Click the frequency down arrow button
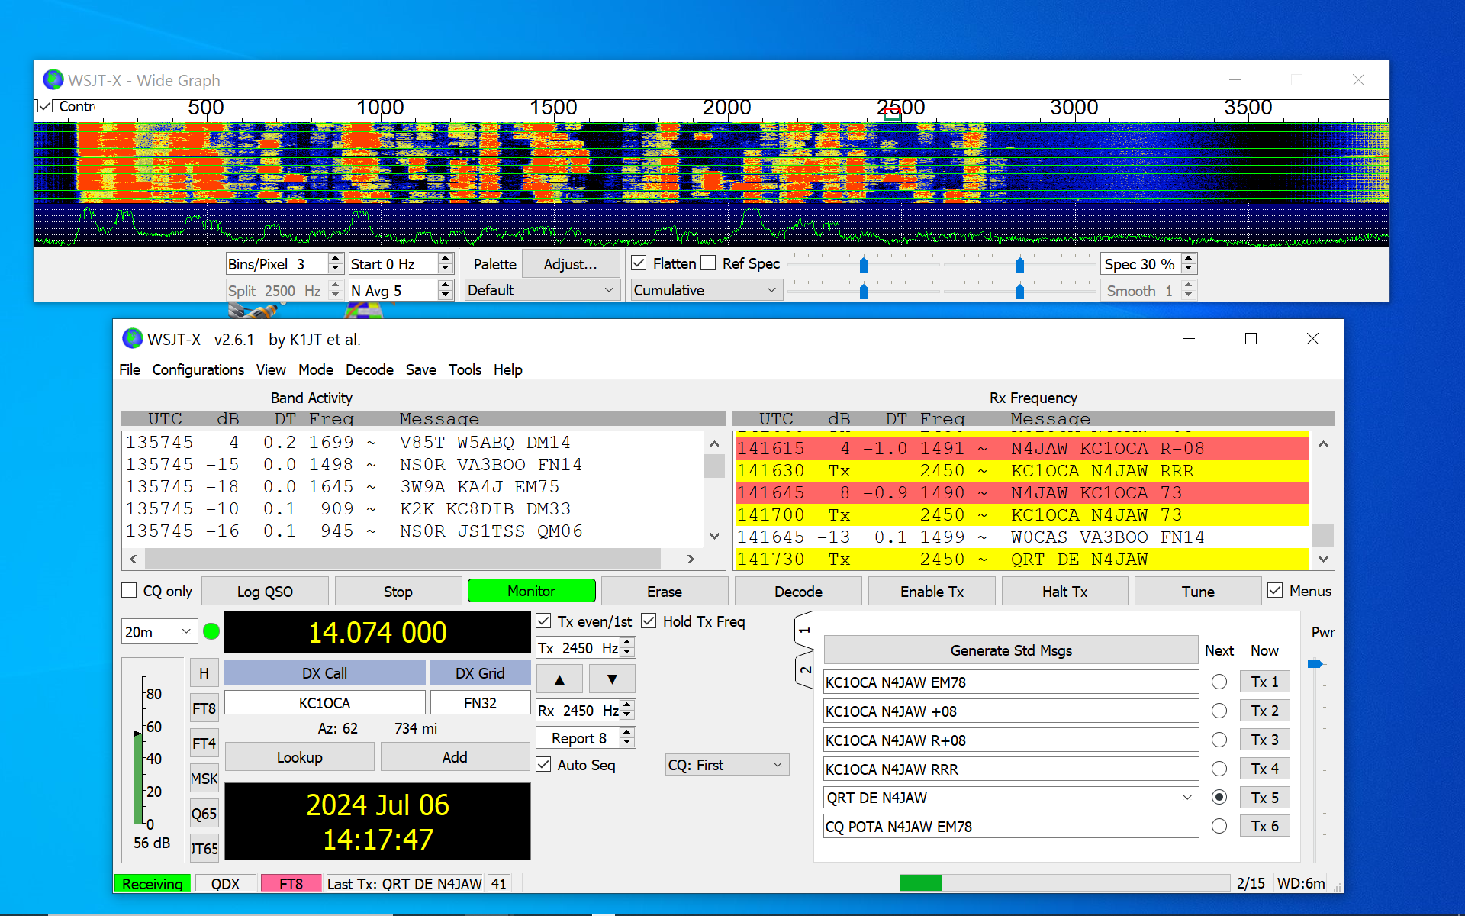 (612, 679)
